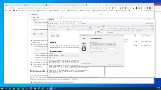Click the Repository URL input field

(103, 45)
